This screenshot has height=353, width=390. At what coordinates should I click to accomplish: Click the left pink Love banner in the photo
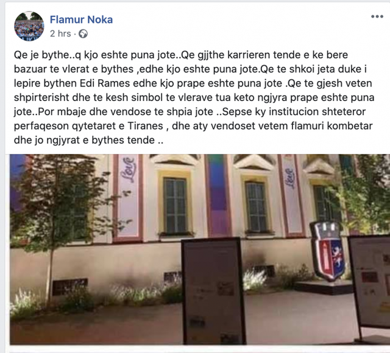click(x=128, y=197)
